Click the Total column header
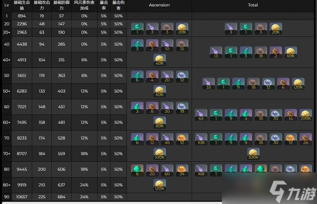Screen dimensions: 317x204 253,5
